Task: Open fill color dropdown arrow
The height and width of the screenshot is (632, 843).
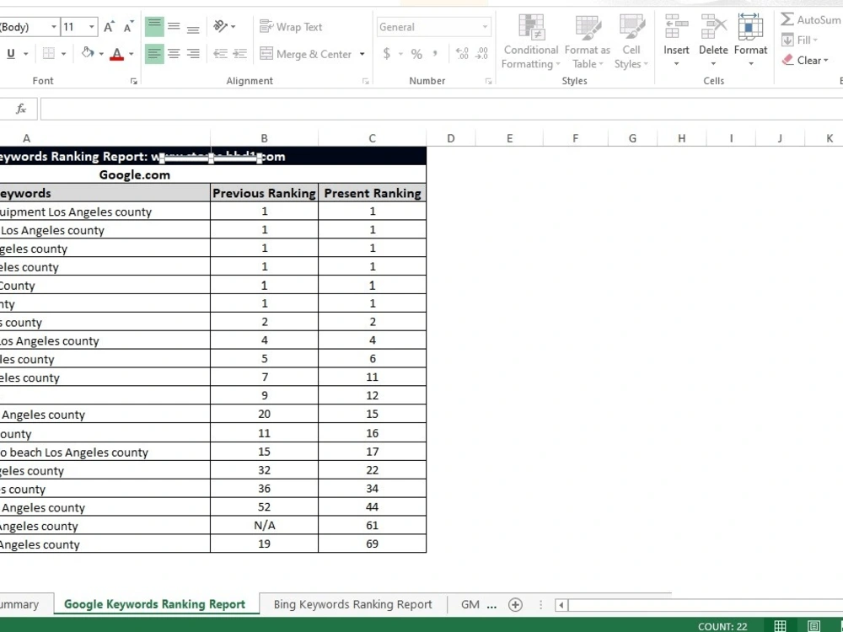Action: coord(101,54)
